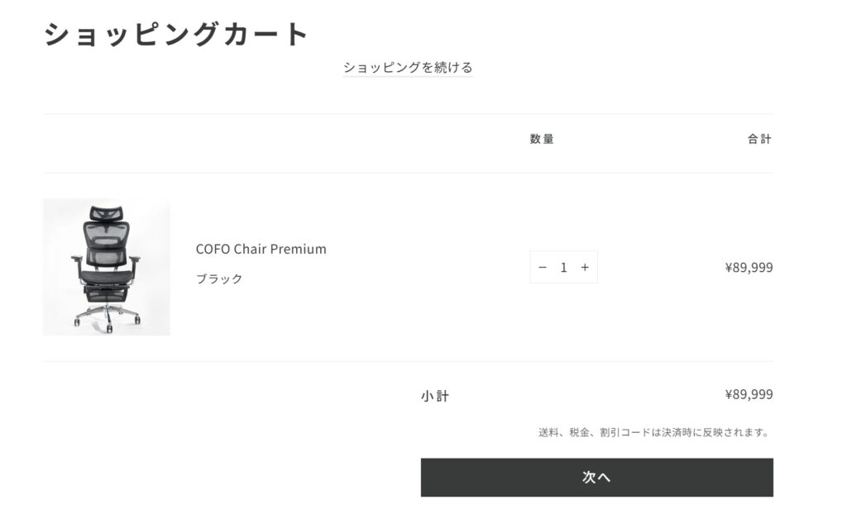Select the ブラック variant label
The width and height of the screenshot is (847, 528).
218,278
